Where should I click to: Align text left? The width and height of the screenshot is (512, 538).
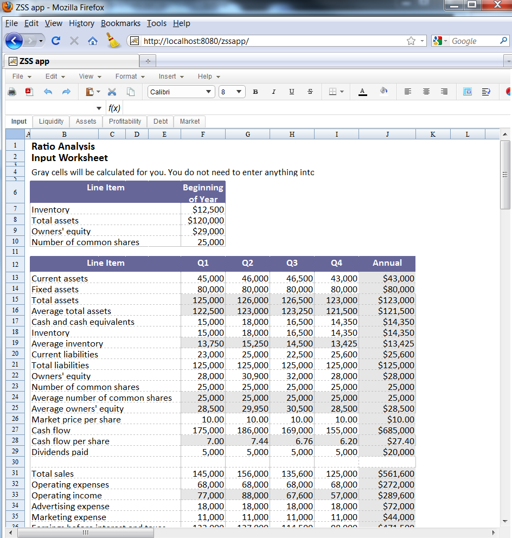tap(408, 92)
